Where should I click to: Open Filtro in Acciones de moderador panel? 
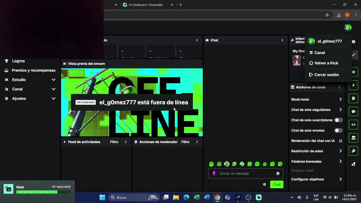click(x=185, y=142)
